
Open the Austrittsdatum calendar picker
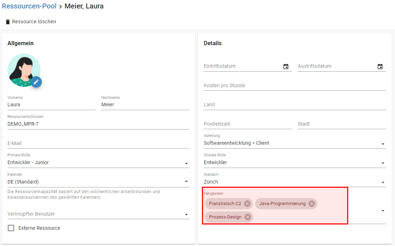[x=380, y=66]
